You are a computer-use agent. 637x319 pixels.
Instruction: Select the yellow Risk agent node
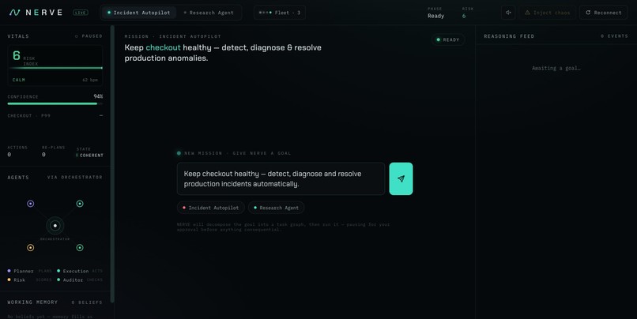31,248
